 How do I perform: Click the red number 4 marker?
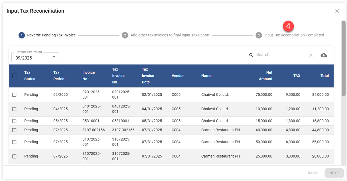pos(288,26)
